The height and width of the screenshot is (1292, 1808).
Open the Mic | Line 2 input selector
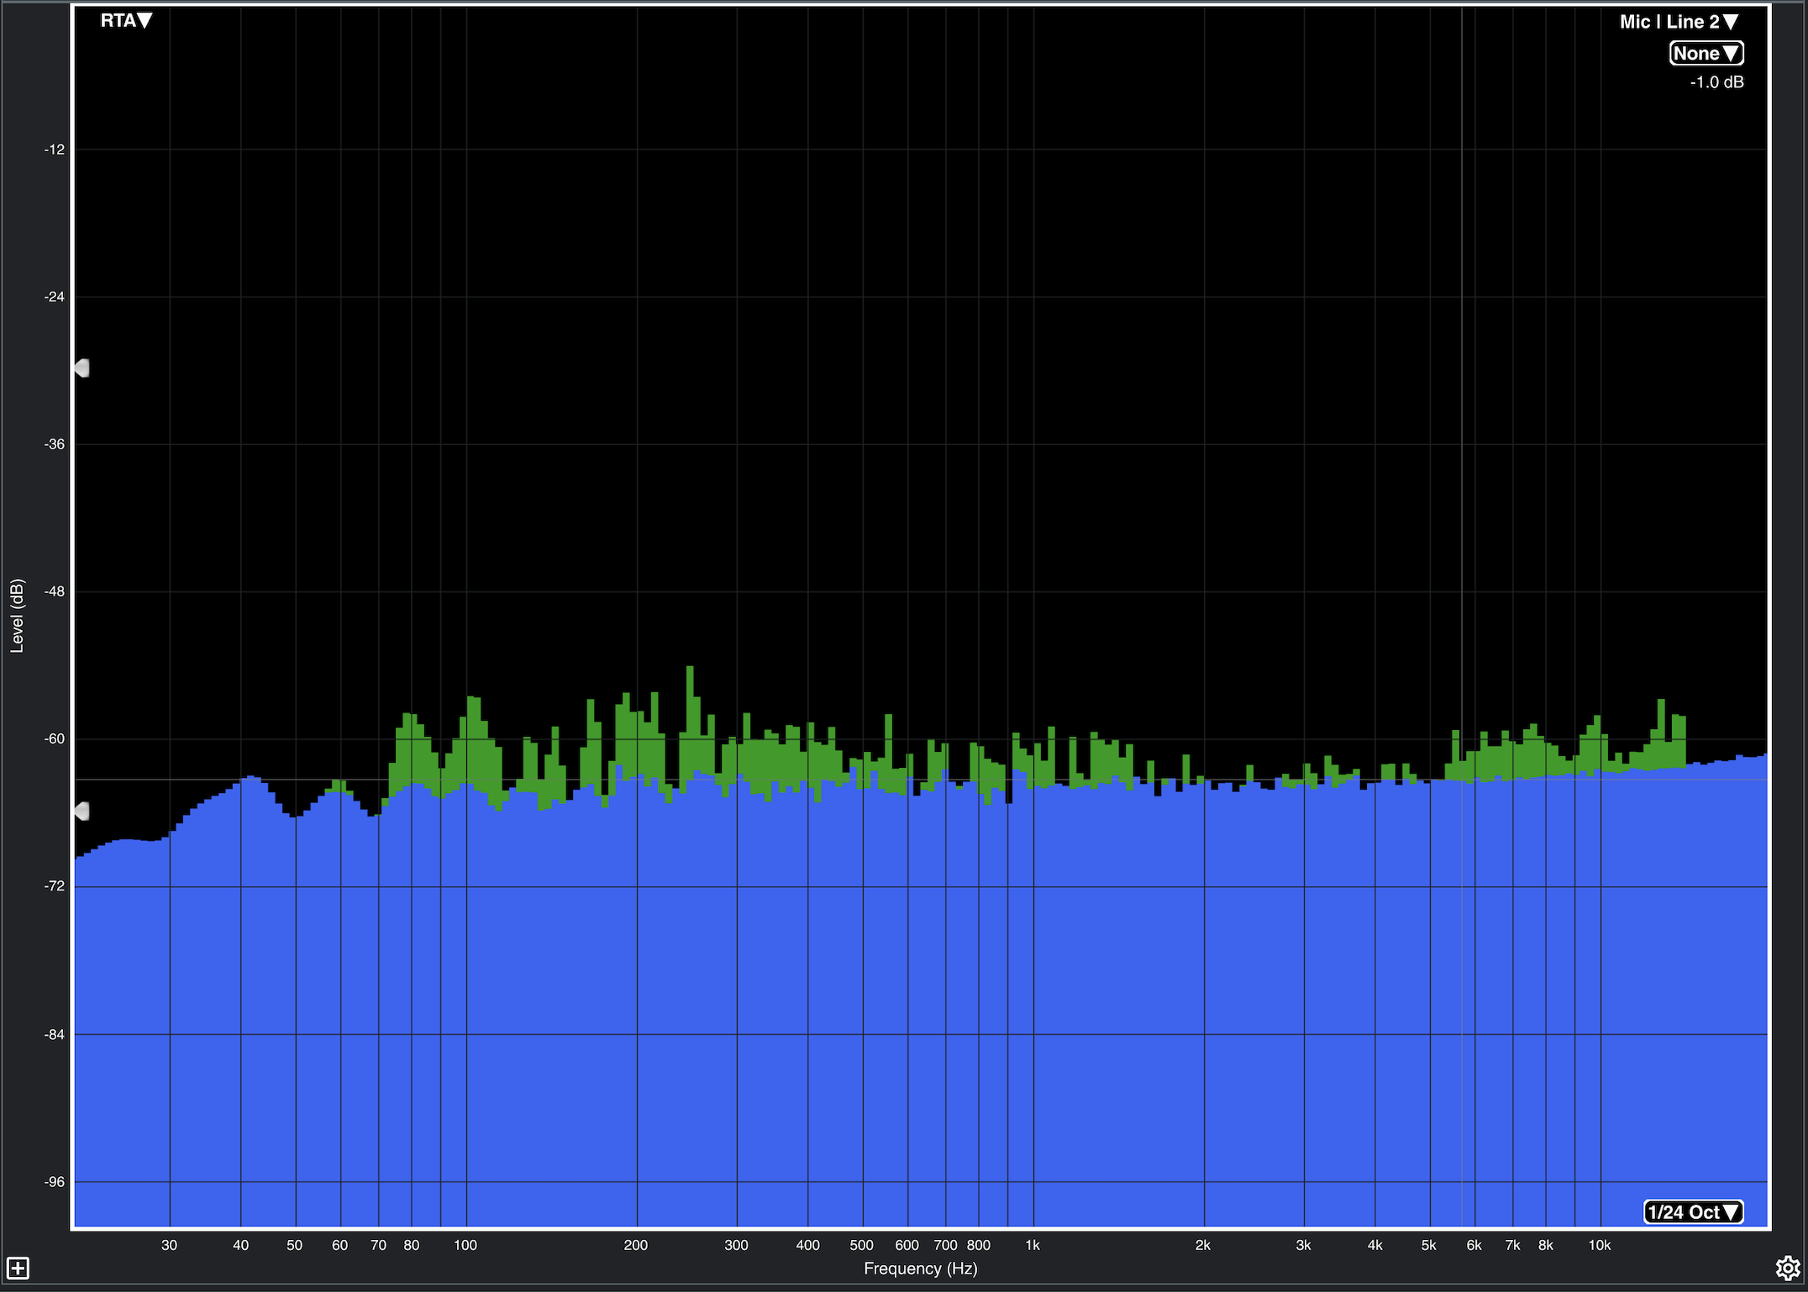[x=1679, y=22]
